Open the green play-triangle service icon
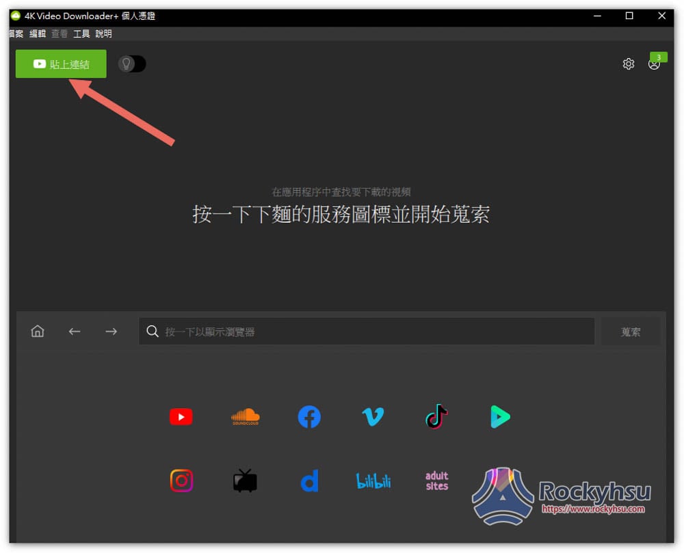This screenshot has height=553, width=684. (x=500, y=416)
